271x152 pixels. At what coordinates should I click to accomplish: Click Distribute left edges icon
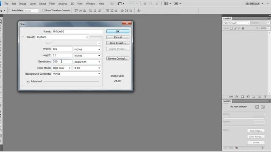click(x=122, y=11)
